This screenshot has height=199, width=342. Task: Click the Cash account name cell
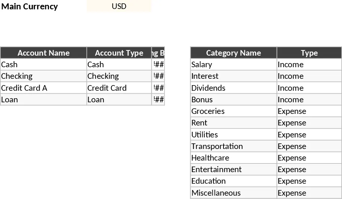pyautogui.click(x=44, y=65)
